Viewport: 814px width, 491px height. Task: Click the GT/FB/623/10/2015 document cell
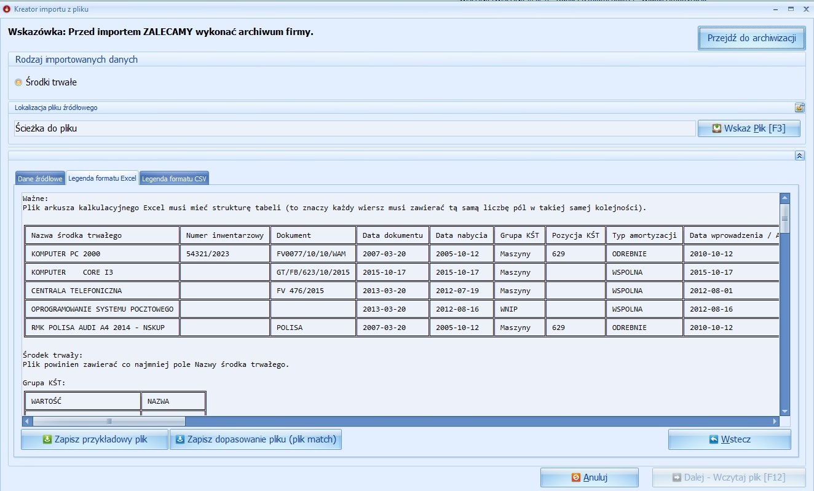click(313, 272)
